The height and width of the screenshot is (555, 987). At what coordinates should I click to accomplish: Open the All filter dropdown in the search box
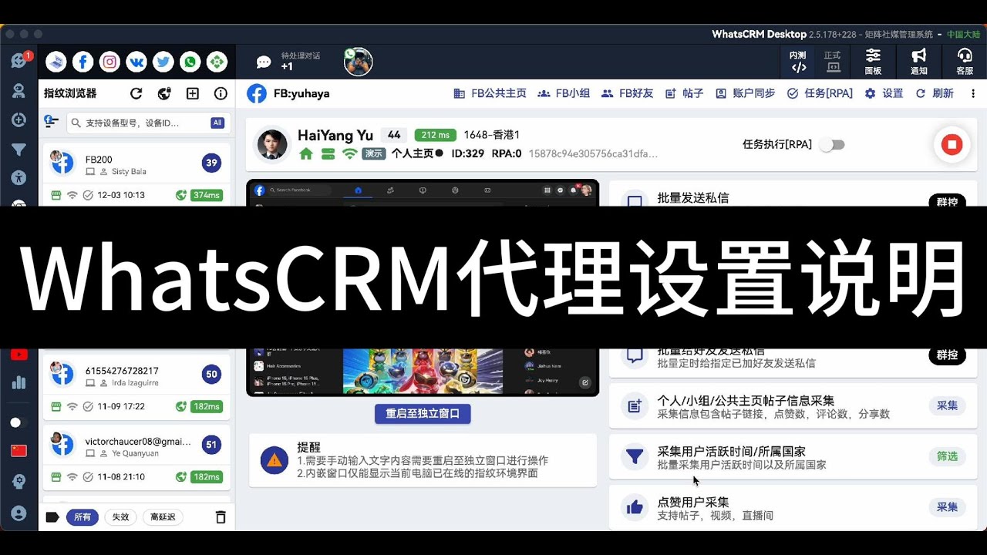click(x=217, y=123)
